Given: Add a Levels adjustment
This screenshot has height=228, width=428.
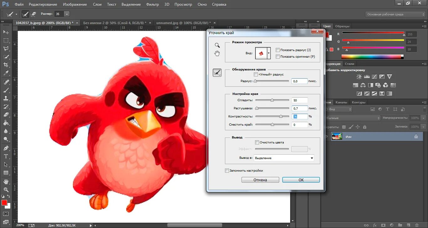Looking at the screenshot, I should click(x=367, y=76).
